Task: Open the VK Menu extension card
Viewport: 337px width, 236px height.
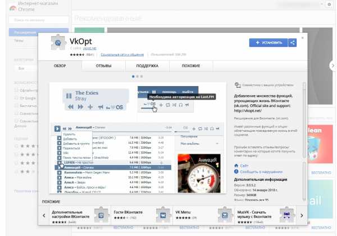Action: click(203, 215)
